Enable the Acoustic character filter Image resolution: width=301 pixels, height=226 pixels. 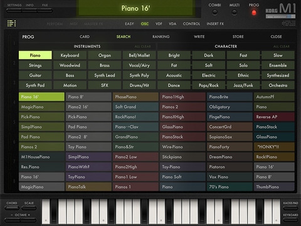[174, 75]
